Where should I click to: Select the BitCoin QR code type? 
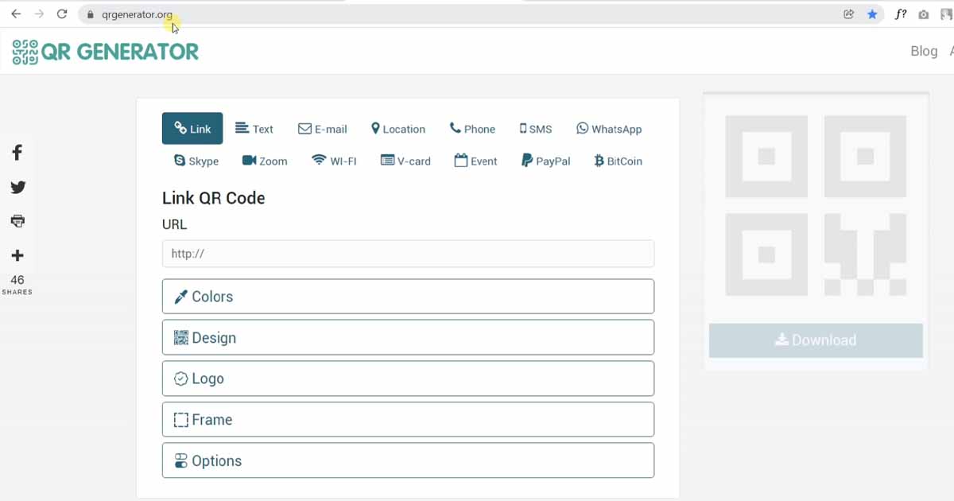coord(617,161)
